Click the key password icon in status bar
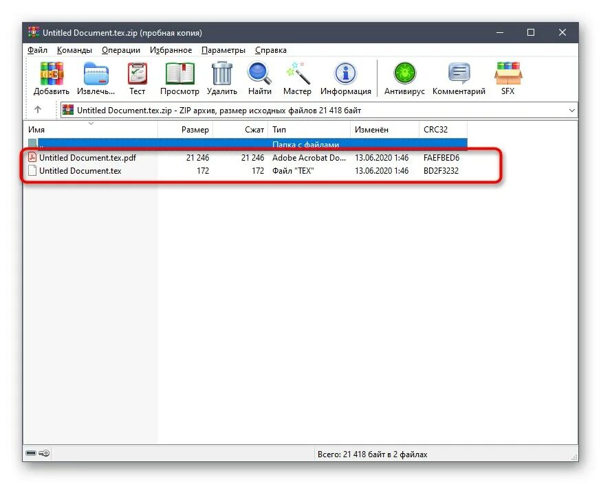This screenshot has width=601, height=484. (44, 453)
